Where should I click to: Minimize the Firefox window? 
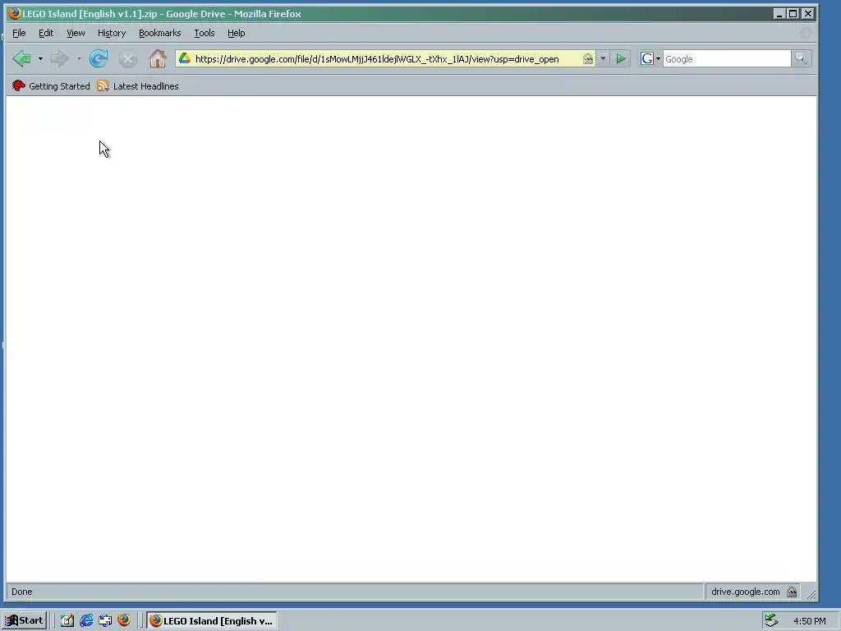coord(779,13)
